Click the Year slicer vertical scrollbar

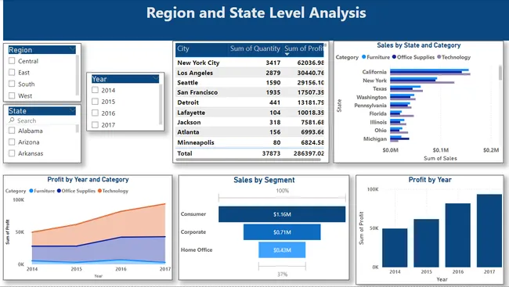click(x=161, y=104)
